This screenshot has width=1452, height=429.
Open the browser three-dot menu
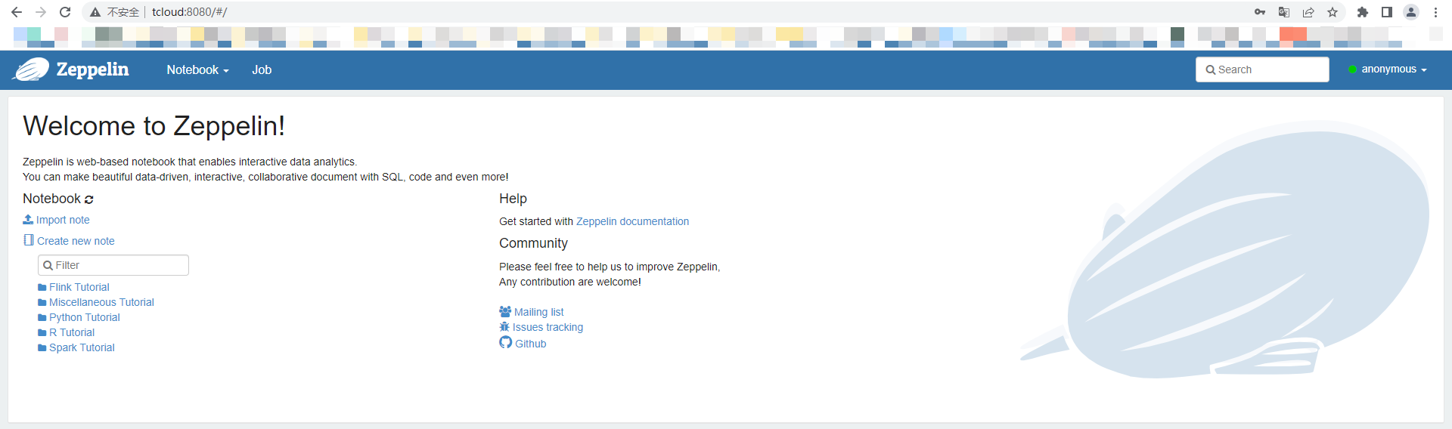pos(1435,12)
